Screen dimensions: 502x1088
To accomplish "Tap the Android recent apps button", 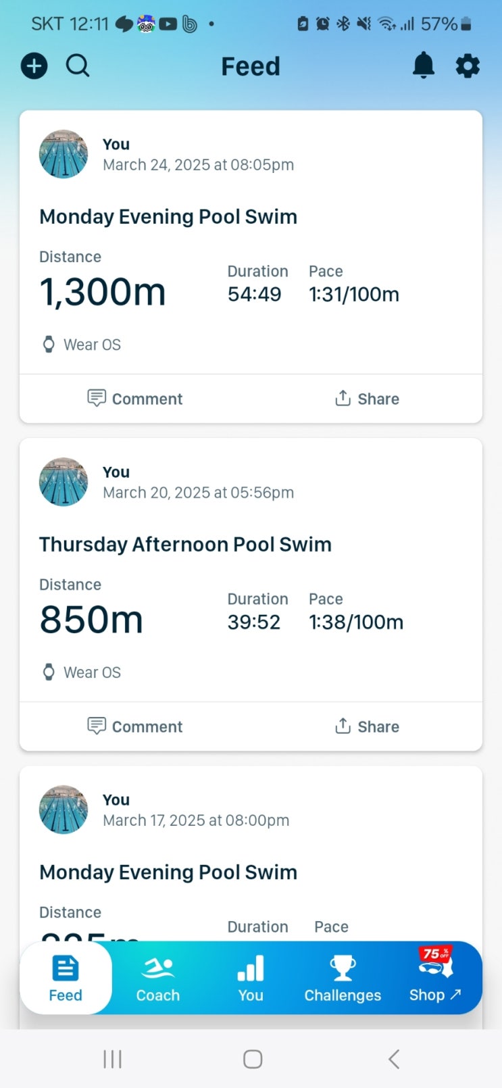I will [112, 1059].
